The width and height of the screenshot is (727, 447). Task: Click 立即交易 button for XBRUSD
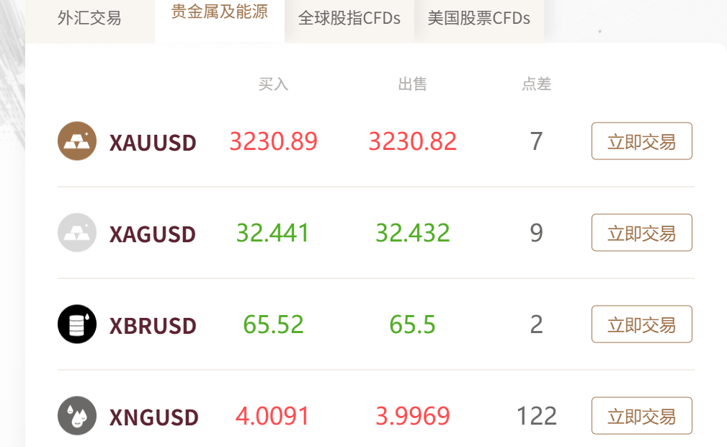(642, 324)
